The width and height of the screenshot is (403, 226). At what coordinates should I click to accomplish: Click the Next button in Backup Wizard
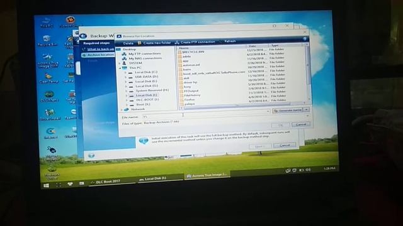point(260,146)
